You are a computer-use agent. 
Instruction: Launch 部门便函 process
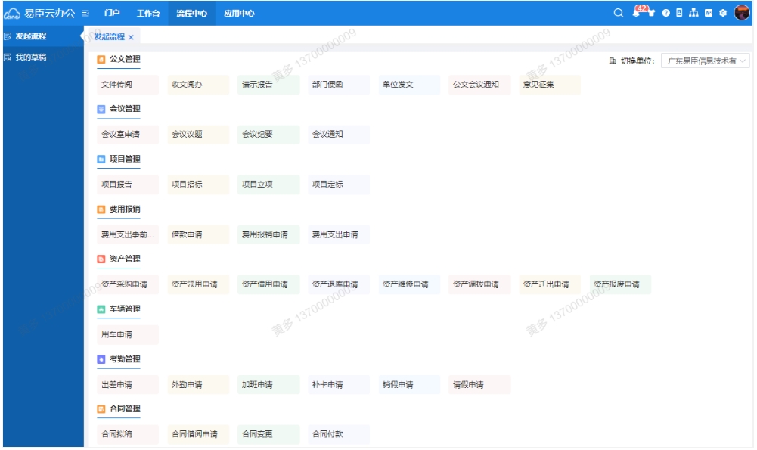click(x=339, y=85)
